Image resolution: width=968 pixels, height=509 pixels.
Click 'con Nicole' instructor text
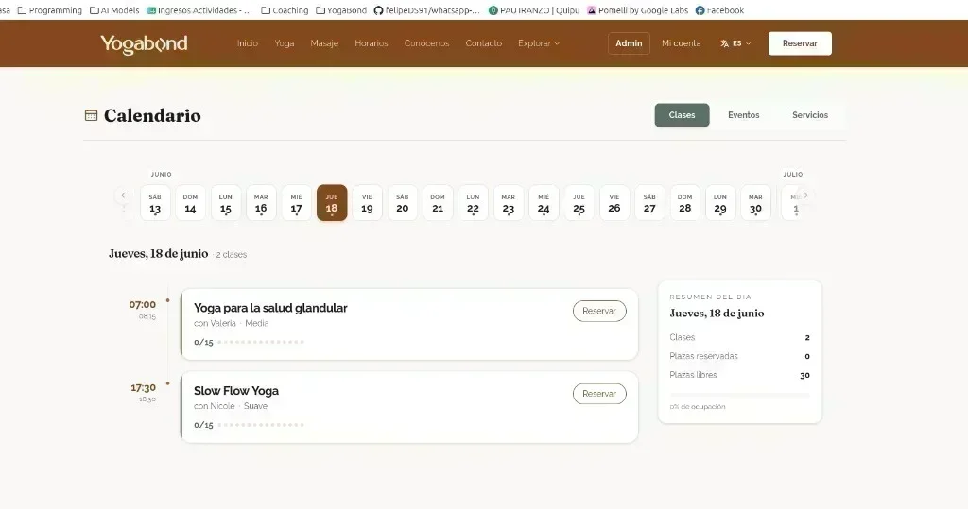pos(215,406)
